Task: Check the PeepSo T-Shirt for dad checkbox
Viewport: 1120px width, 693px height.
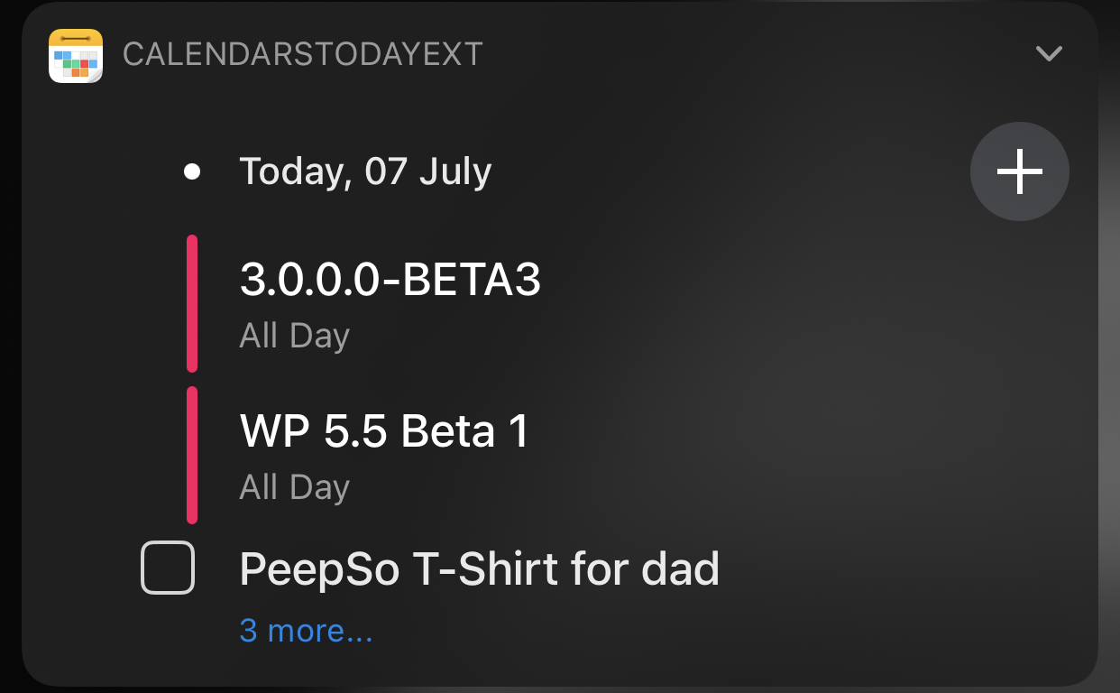Action: tap(168, 568)
